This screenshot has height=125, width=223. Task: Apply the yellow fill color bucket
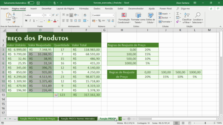point(49,21)
